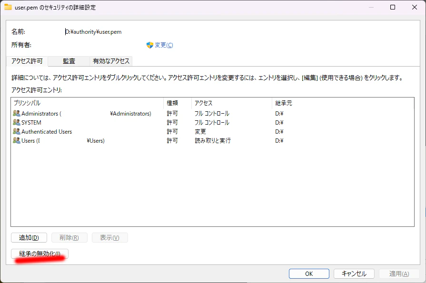Image resolution: width=426 pixels, height=283 pixels.
Task: Click the shield icon beside 変更(C)
Action: [150, 45]
